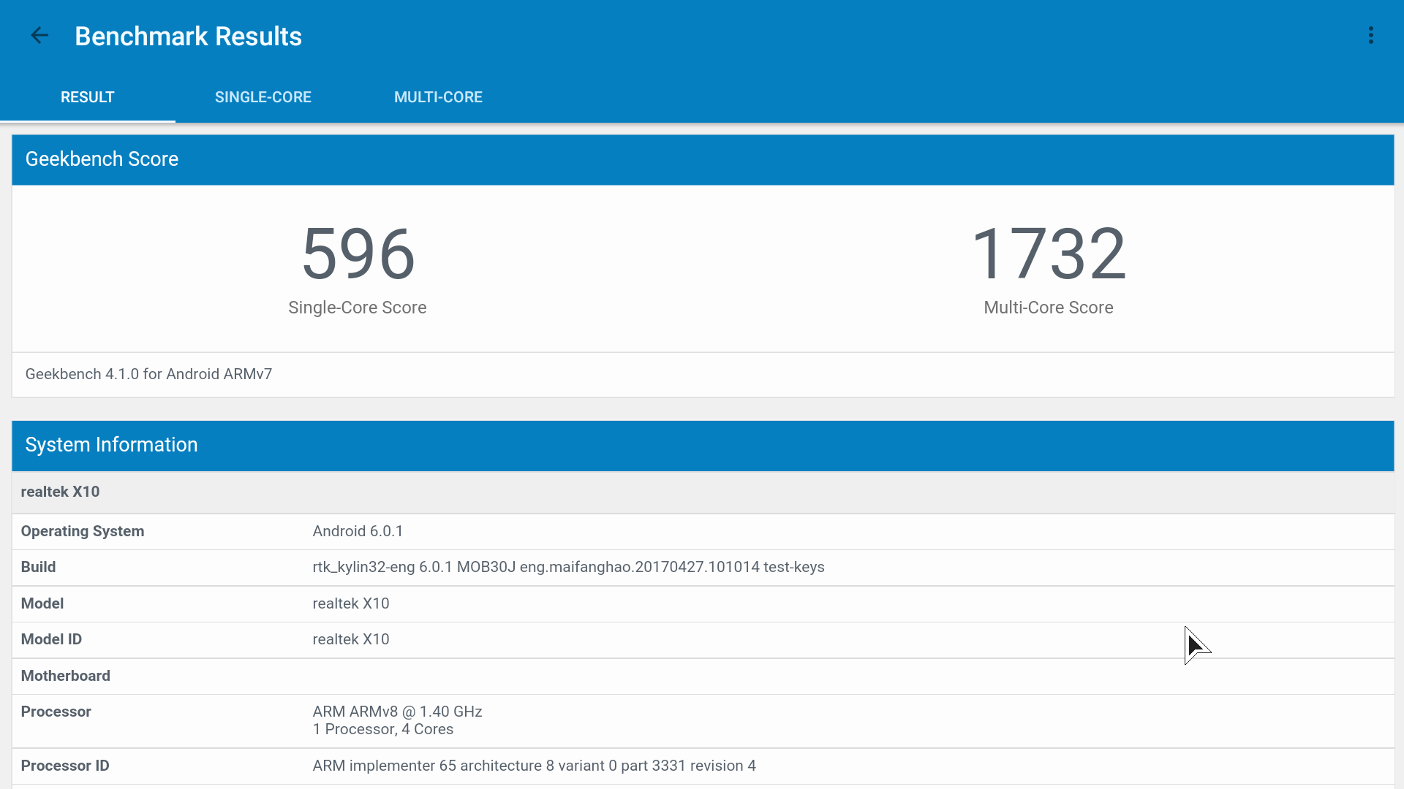Click the Multi-Core Score label
This screenshot has height=789, width=1404.
coord(1048,308)
